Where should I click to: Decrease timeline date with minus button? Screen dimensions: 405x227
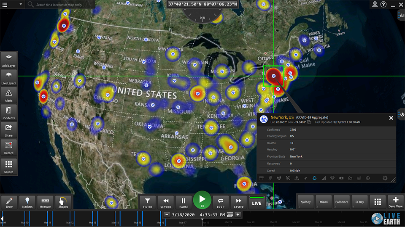pos(167,214)
